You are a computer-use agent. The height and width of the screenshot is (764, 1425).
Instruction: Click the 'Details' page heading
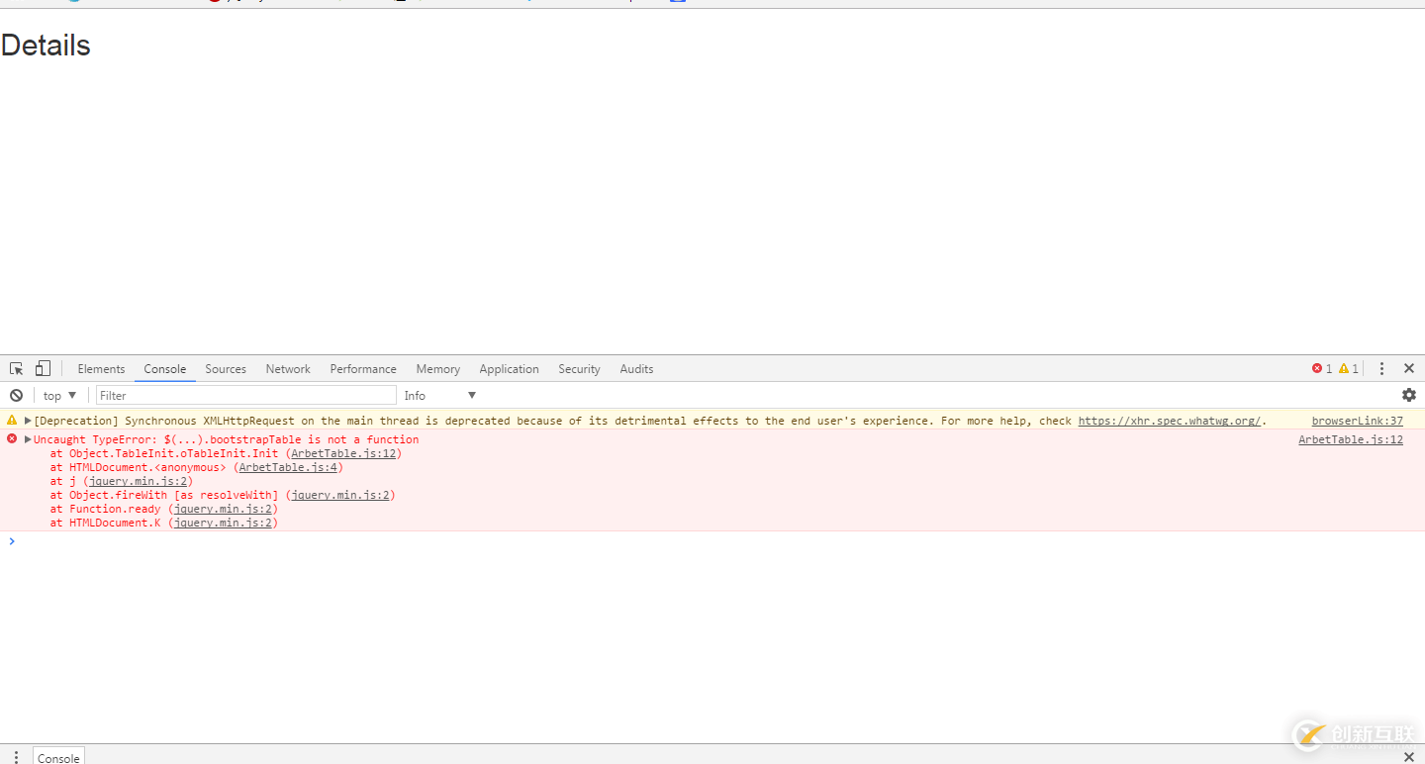pyautogui.click(x=46, y=46)
